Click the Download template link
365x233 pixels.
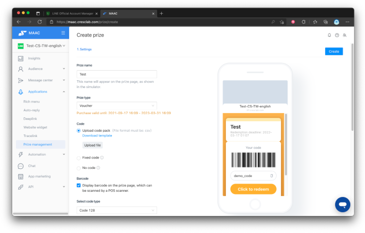point(97,136)
